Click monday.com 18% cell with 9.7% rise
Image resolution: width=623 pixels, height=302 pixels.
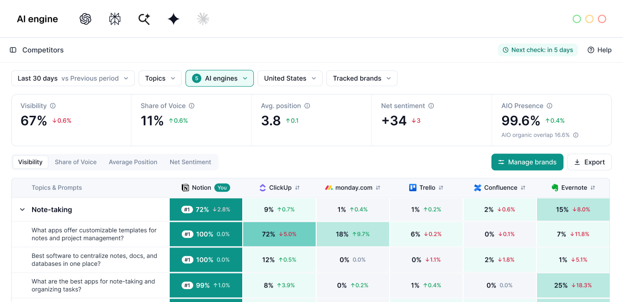pos(353,234)
